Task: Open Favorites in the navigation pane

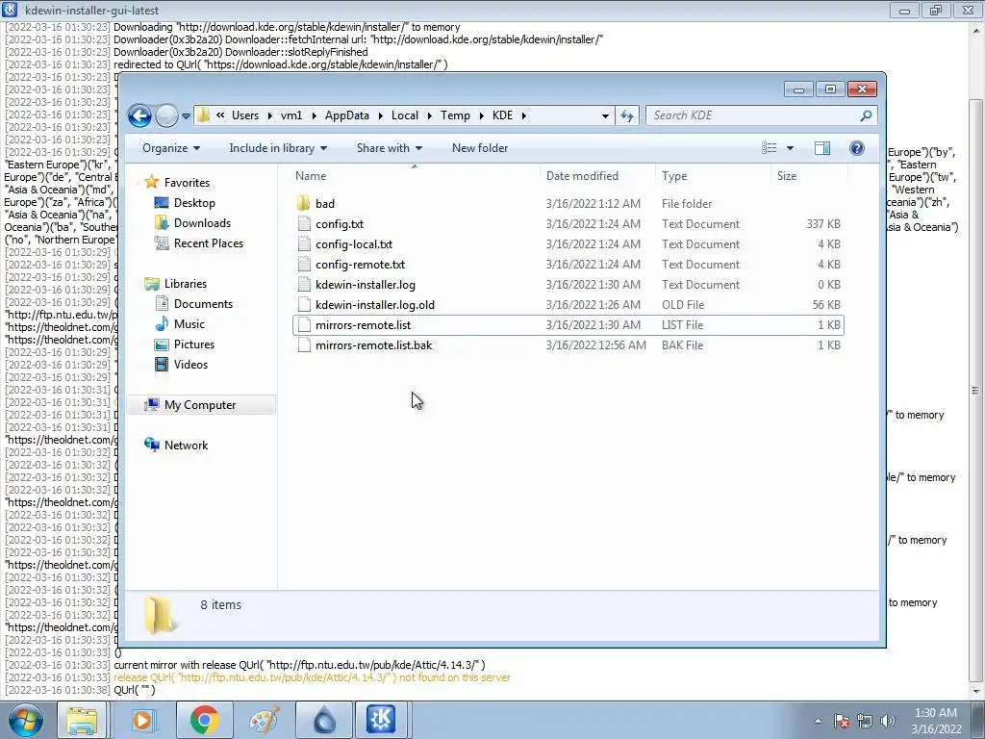Action: (187, 182)
